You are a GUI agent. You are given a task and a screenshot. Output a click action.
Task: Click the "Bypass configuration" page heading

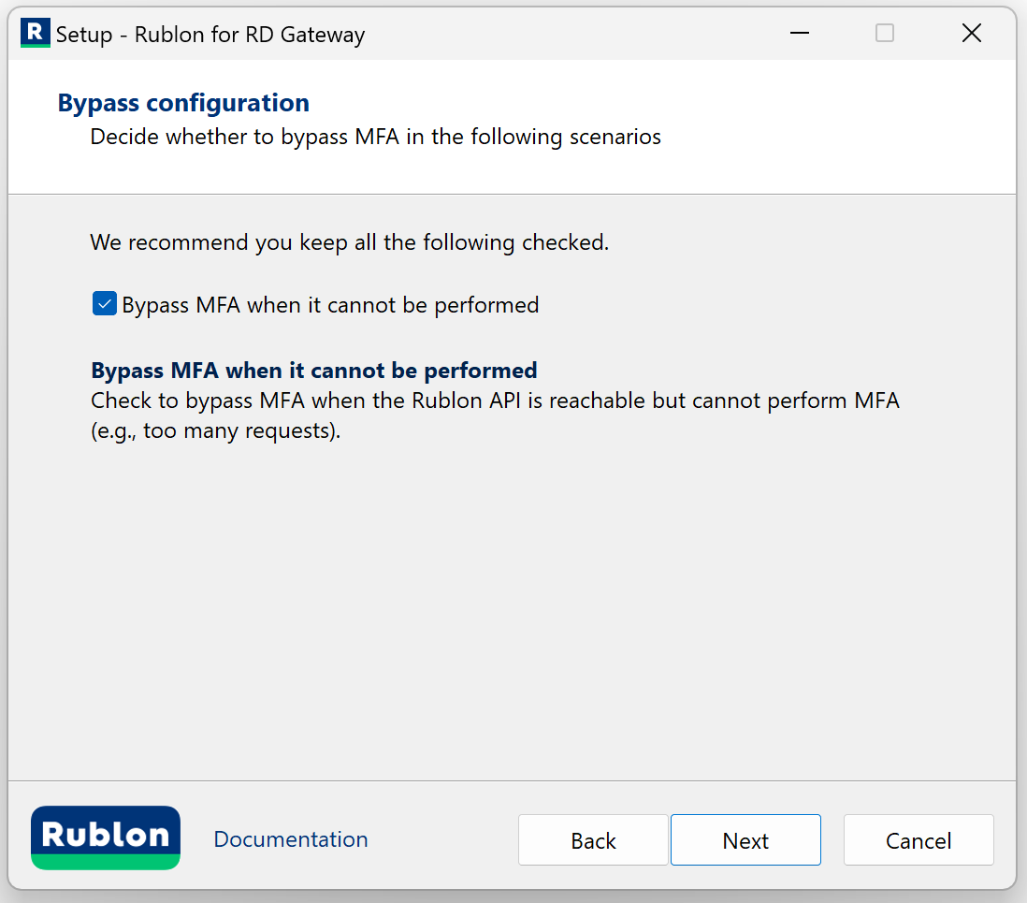click(x=183, y=103)
